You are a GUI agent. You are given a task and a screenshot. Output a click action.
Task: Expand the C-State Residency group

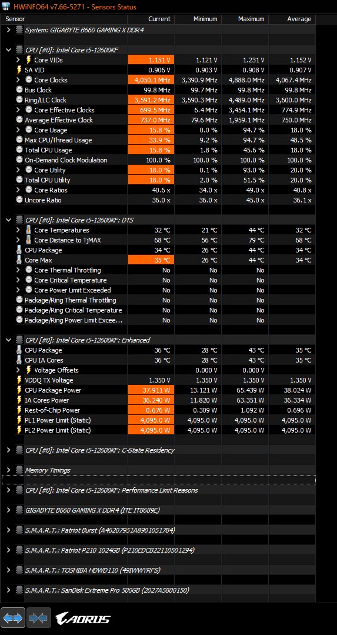point(8,450)
